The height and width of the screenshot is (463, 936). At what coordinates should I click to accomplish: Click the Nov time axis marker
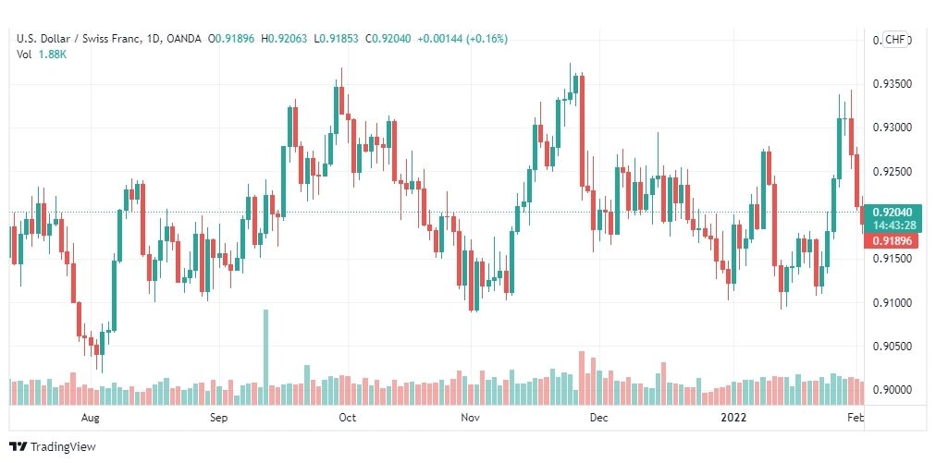[471, 418]
